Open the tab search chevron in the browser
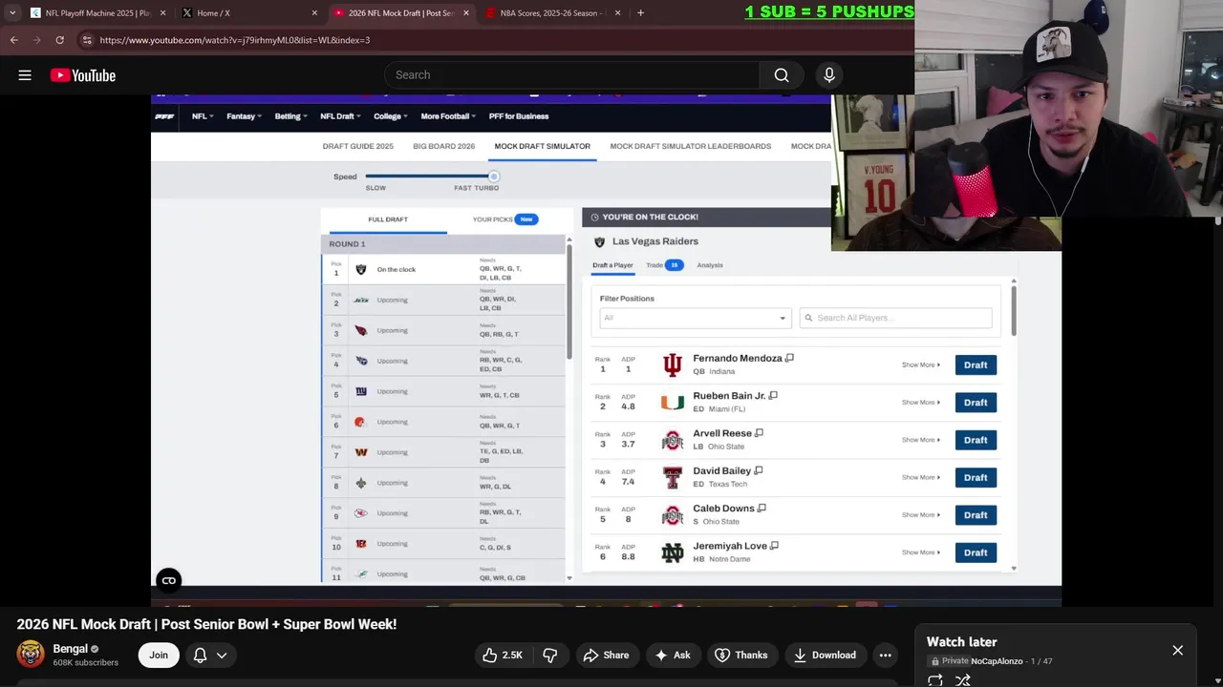The image size is (1223, 687). click(x=11, y=13)
